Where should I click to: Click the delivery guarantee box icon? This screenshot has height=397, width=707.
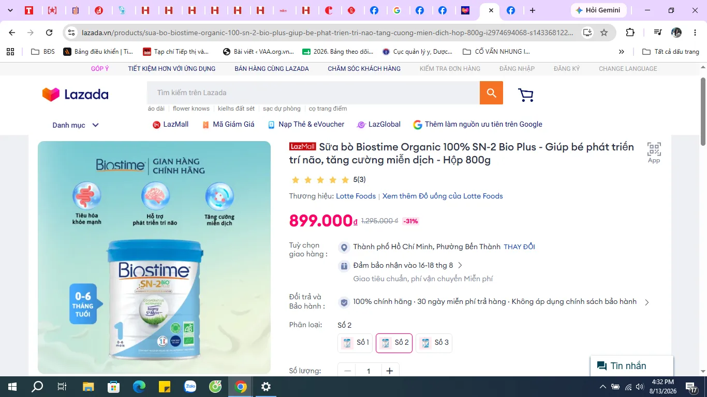click(344, 266)
